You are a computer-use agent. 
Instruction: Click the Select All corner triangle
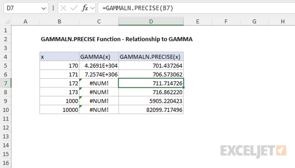pyautogui.click(x=7, y=22)
